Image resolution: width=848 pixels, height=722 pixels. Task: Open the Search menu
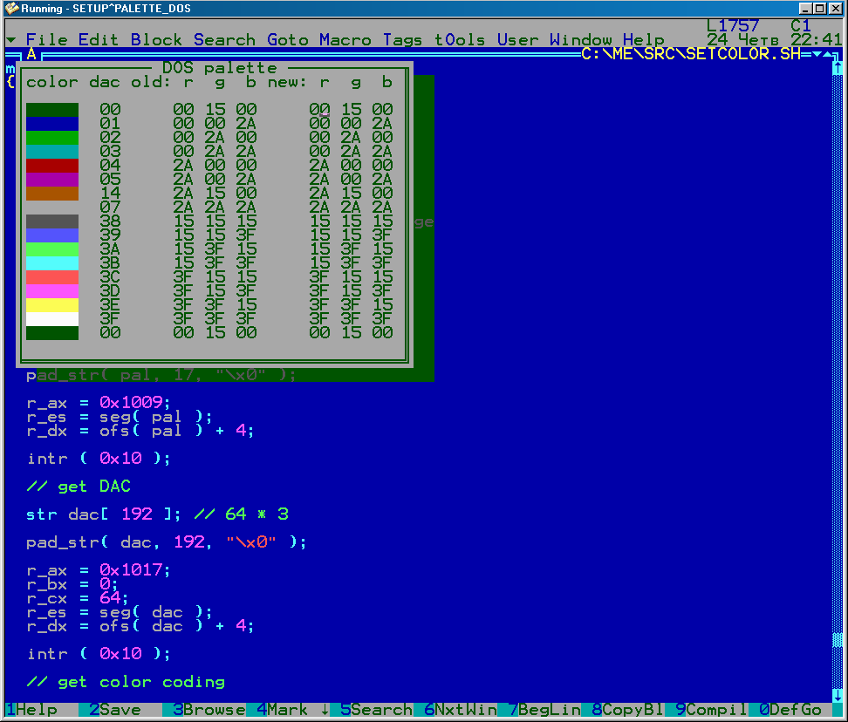(225, 40)
